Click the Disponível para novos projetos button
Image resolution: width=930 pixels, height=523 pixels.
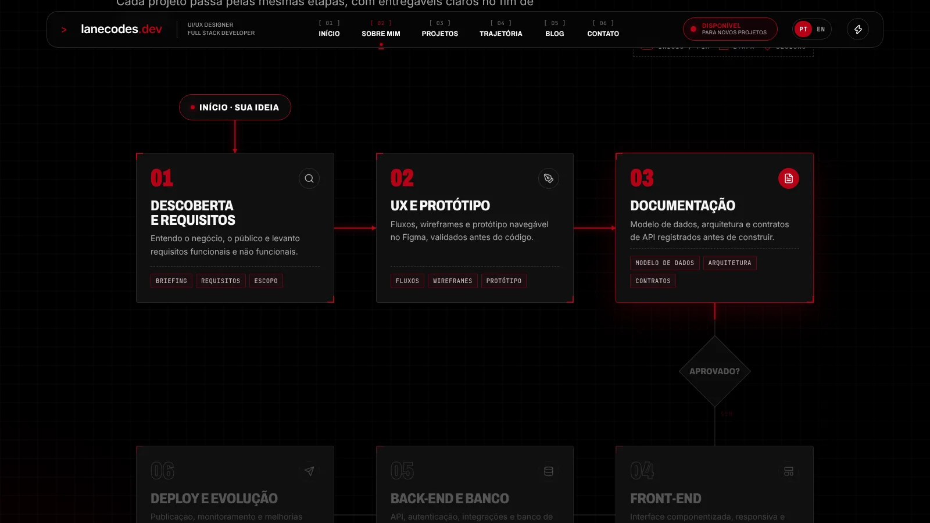730,29
